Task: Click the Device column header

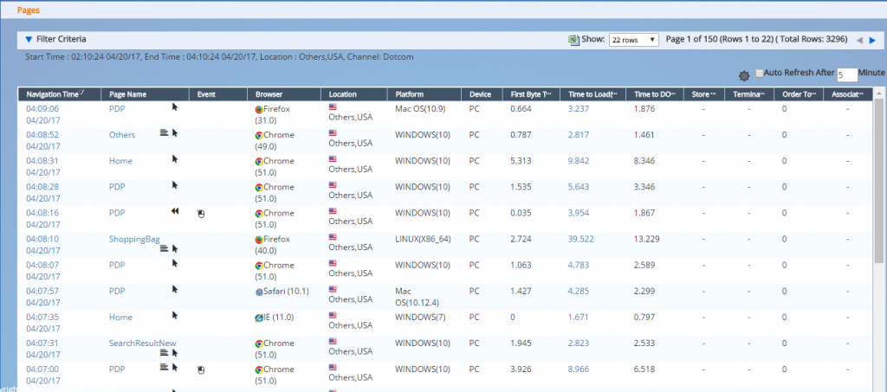Action: (x=480, y=94)
